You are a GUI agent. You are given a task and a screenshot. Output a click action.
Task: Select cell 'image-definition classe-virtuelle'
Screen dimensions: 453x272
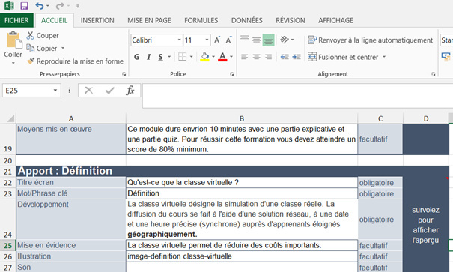(242, 256)
